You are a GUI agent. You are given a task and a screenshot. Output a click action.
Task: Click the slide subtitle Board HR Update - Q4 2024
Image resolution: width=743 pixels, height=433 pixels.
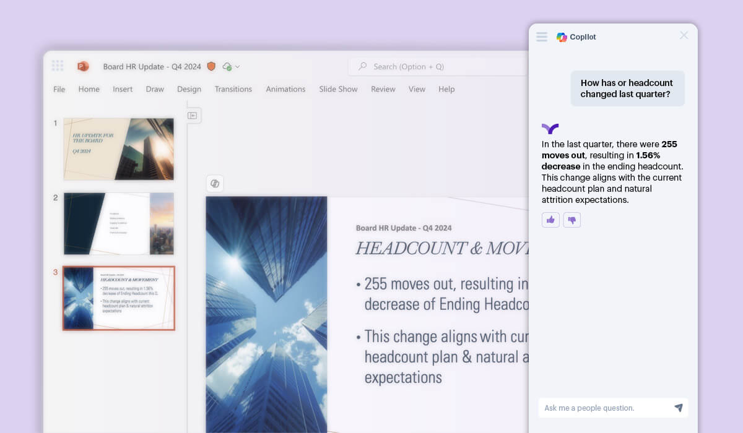click(x=404, y=228)
